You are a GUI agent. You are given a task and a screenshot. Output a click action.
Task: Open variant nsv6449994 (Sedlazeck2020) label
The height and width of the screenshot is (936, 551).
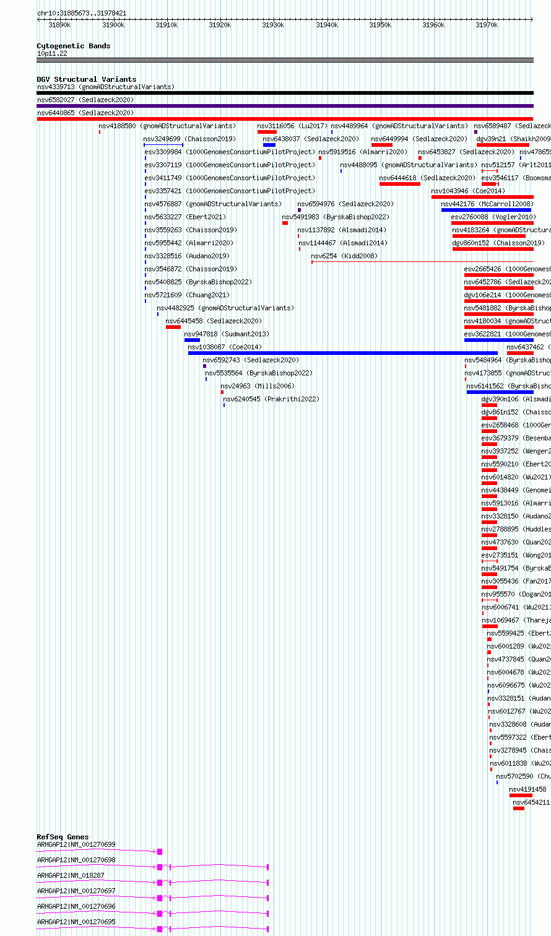point(419,139)
